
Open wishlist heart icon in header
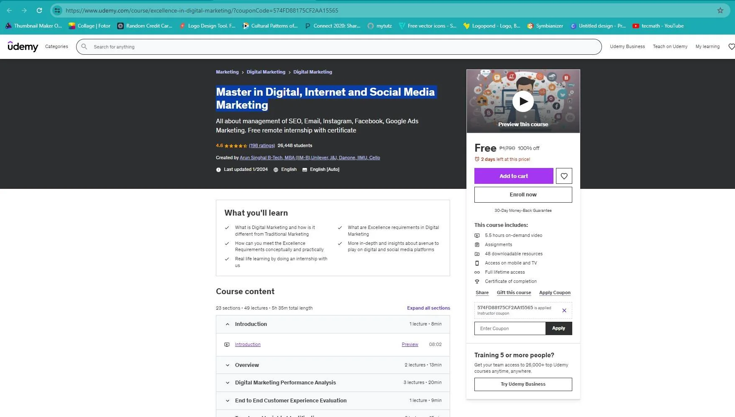tap(731, 47)
